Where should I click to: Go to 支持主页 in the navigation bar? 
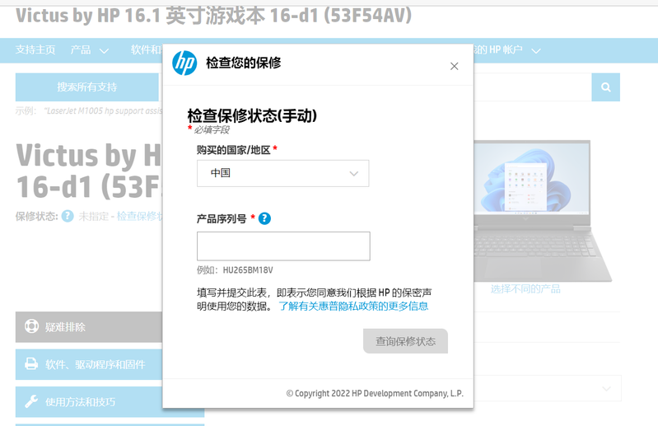[35, 50]
